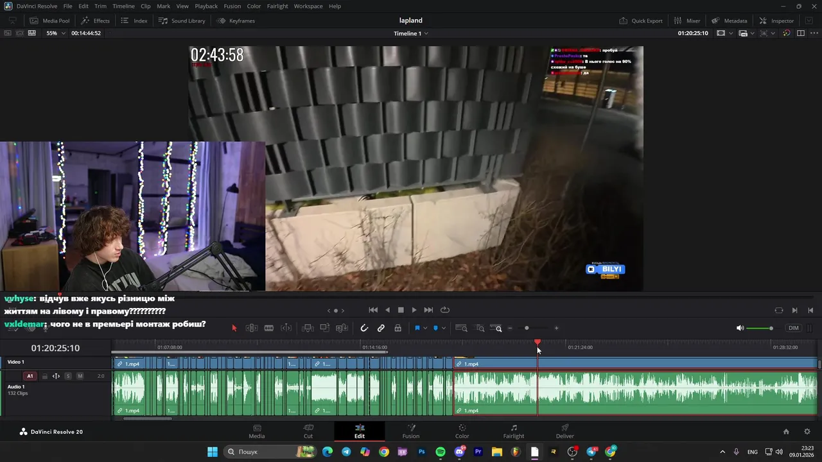This screenshot has height=462, width=822.
Task: Click the timeline timecode field 01:20:25:10
Action: 55,348
